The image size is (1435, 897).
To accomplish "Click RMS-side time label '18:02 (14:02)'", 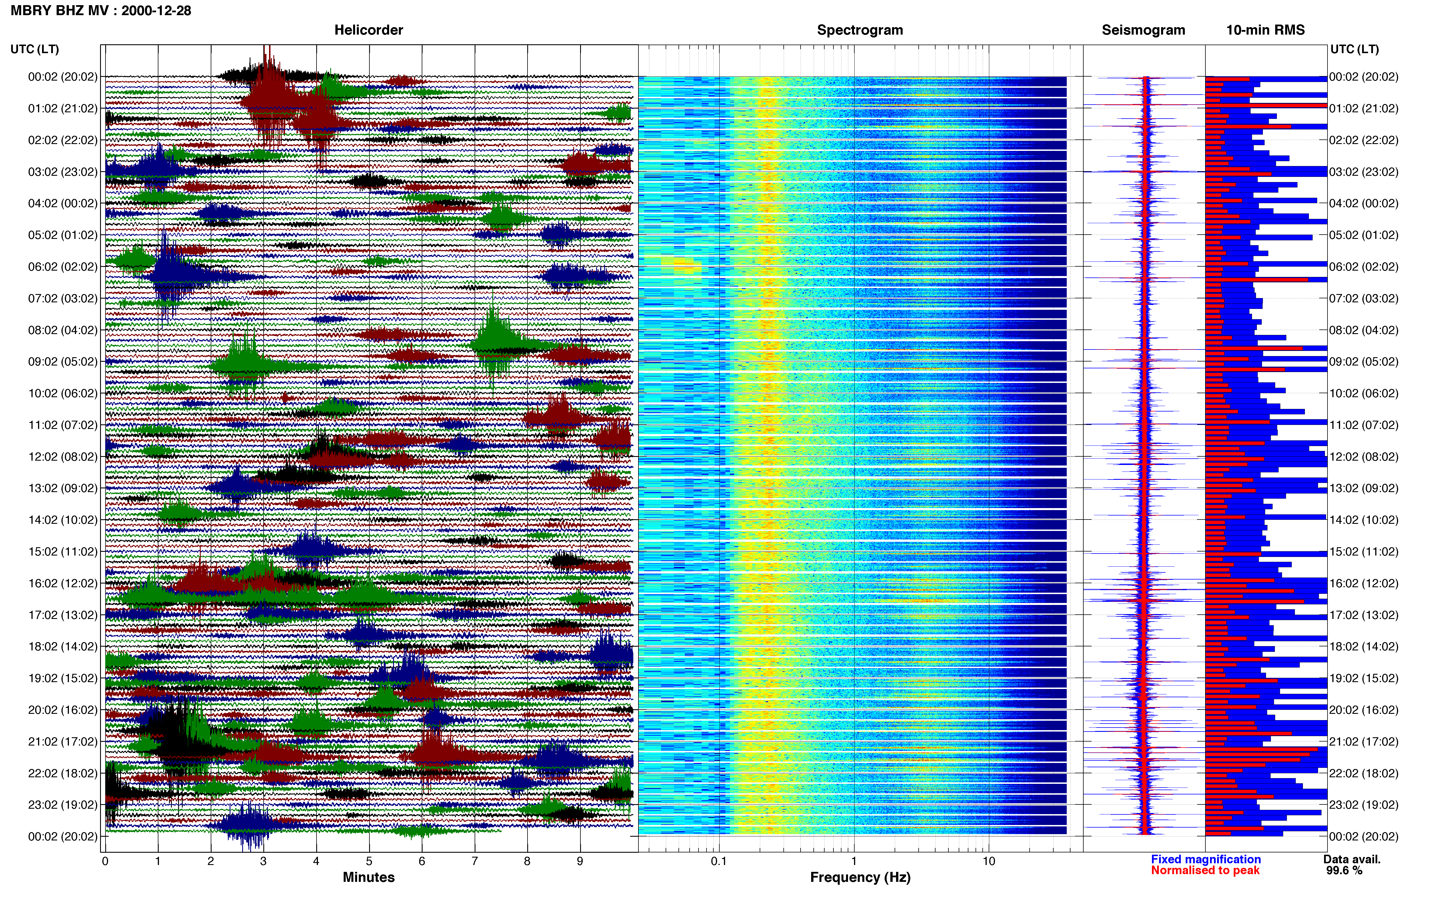I will (x=1364, y=647).
